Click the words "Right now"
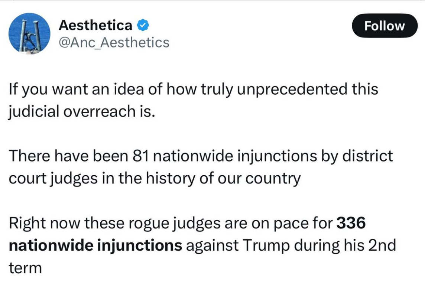The image size is (425, 293). [x=45, y=223]
